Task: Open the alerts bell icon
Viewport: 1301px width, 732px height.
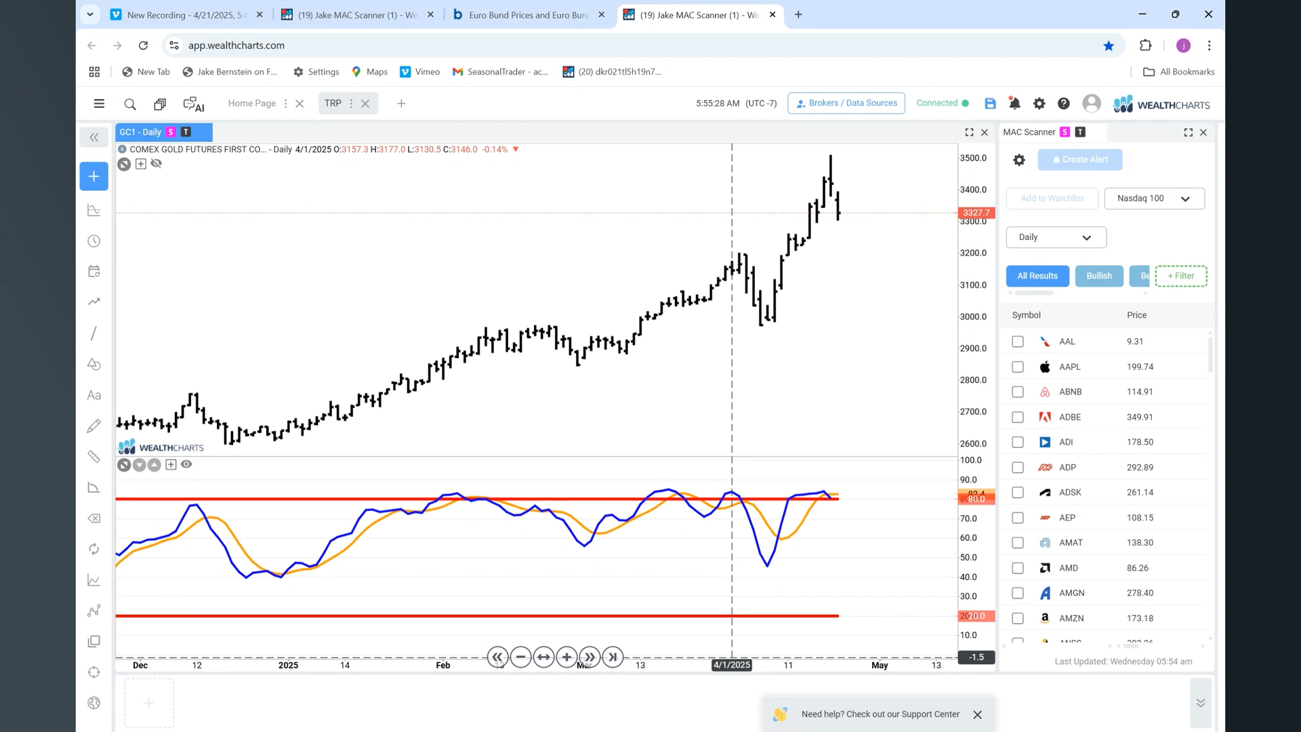Action: click(1014, 103)
